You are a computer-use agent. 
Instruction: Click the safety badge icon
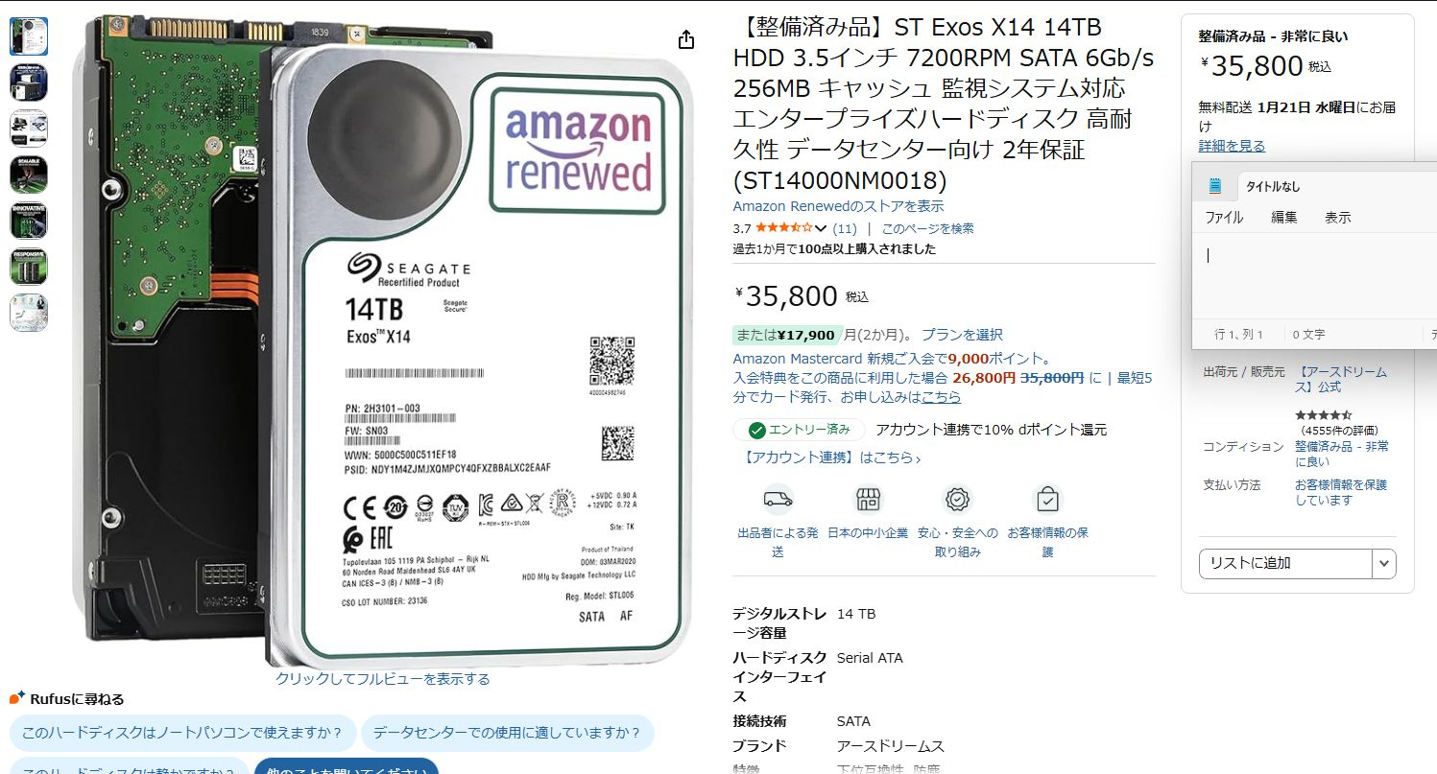(x=957, y=500)
